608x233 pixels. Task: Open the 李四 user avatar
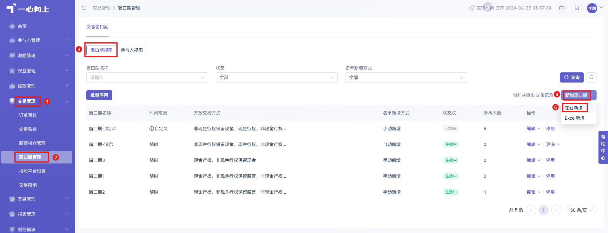592,8
